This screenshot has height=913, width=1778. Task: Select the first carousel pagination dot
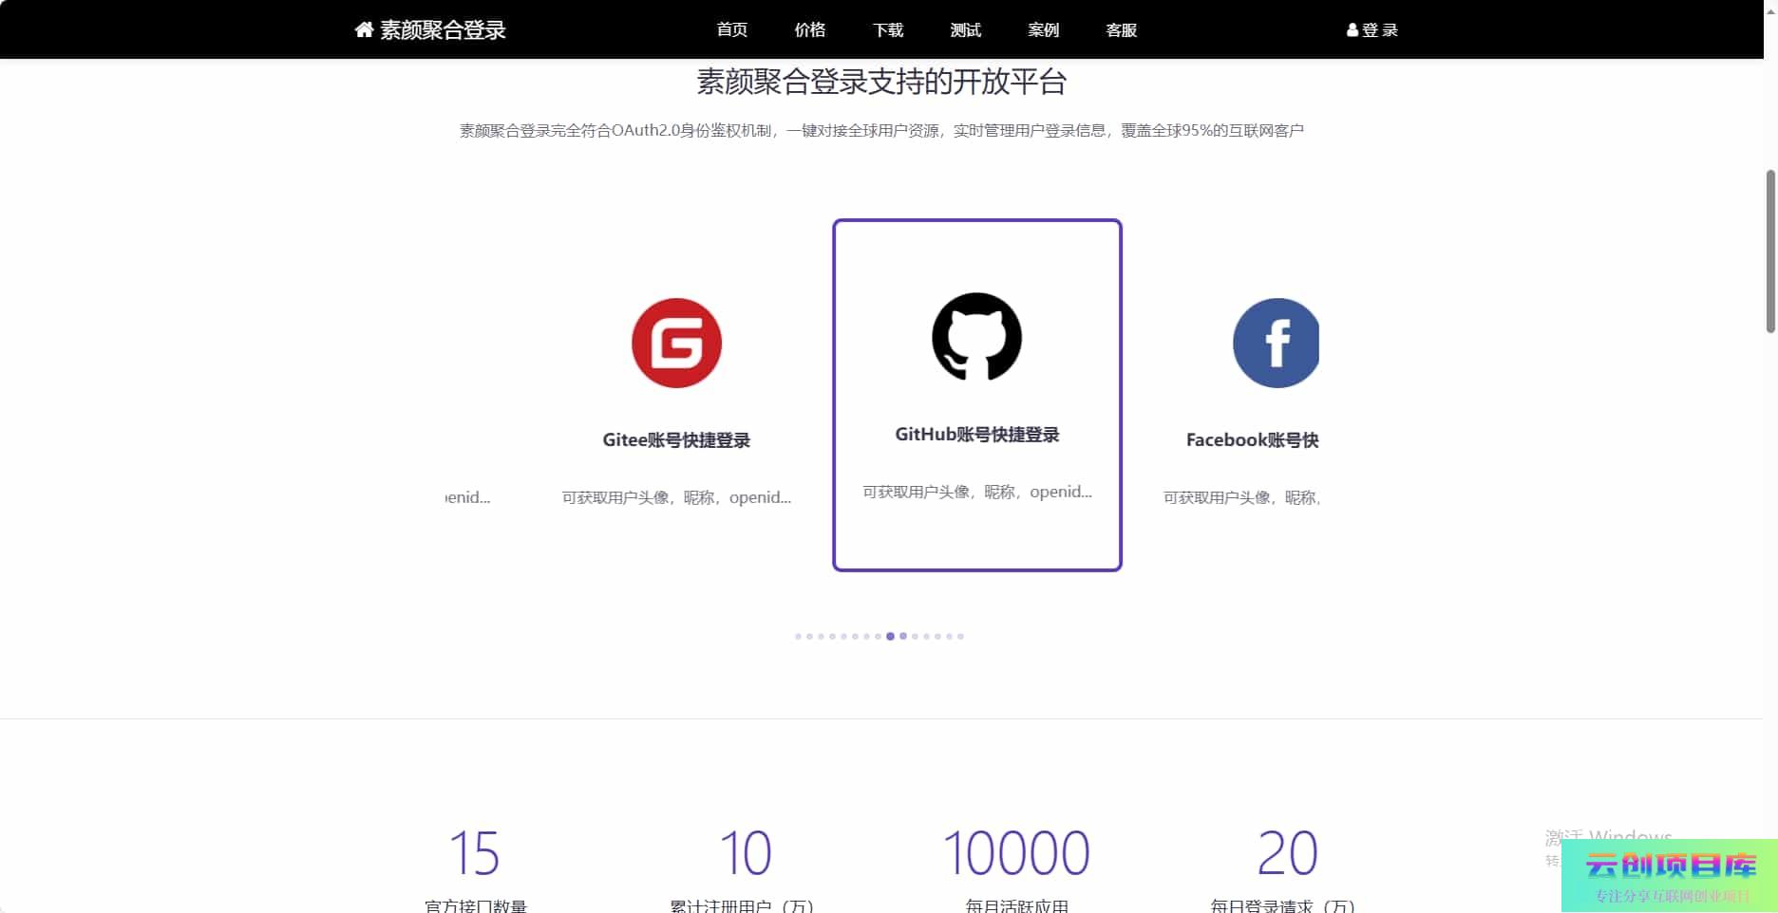pos(798,637)
